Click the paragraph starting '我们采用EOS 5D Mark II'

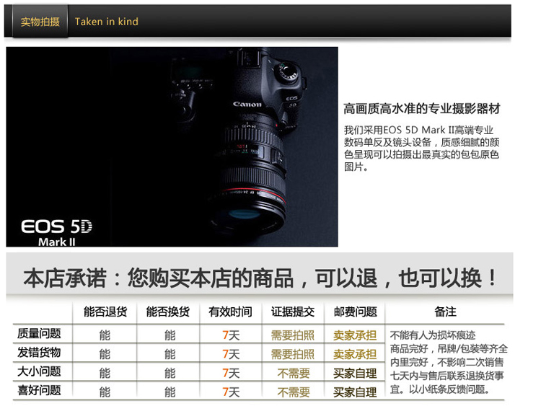[x=422, y=149]
